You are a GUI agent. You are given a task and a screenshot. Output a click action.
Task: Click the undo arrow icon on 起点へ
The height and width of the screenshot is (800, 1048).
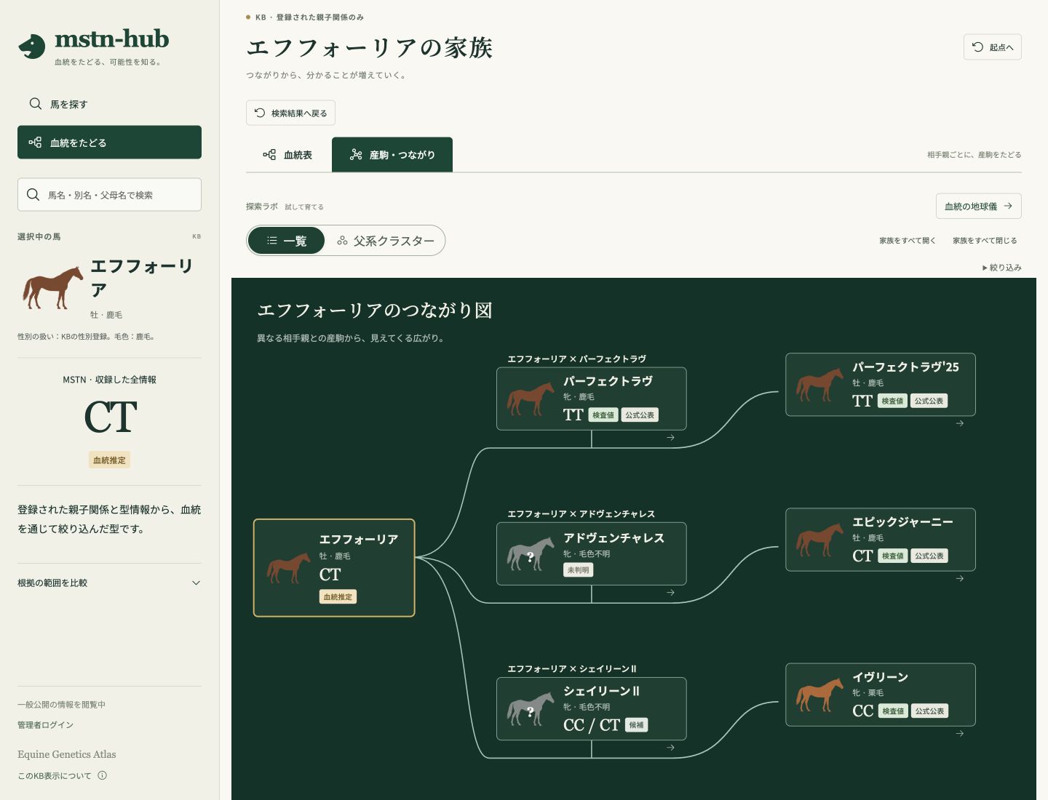977,47
